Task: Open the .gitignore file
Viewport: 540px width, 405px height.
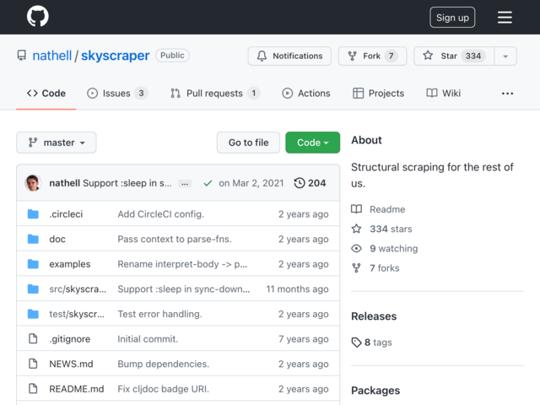Action: pos(69,339)
